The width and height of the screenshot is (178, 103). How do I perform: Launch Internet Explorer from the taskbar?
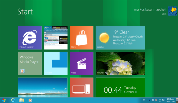(13, 100)
